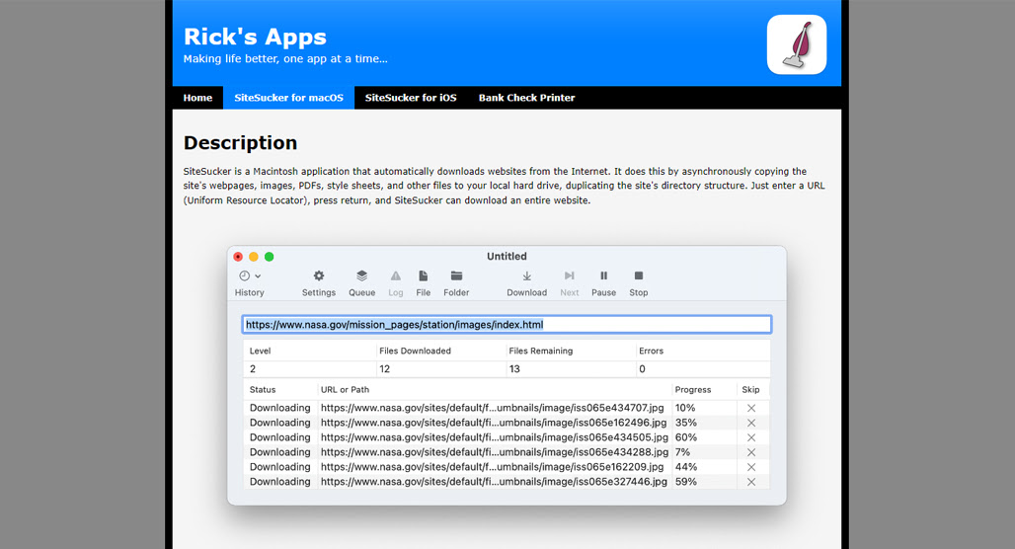Screen dimensions: 1015x549
Task: Select the SiteSucker for macOS tab
Action: pos(288,98)
